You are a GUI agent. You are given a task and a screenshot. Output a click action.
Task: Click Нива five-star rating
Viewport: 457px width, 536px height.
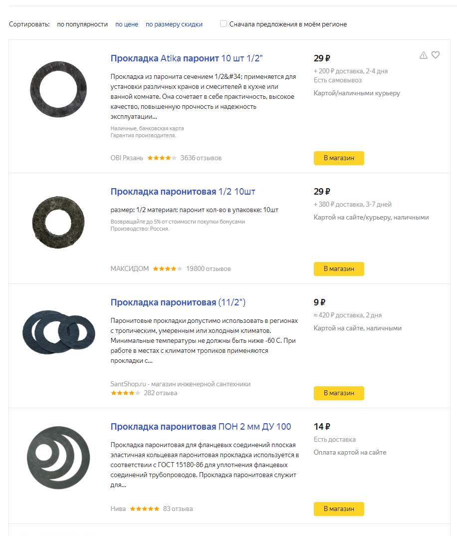(145, 509)
